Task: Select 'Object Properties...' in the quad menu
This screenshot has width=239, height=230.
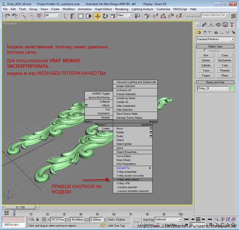Action: point(133,152)
